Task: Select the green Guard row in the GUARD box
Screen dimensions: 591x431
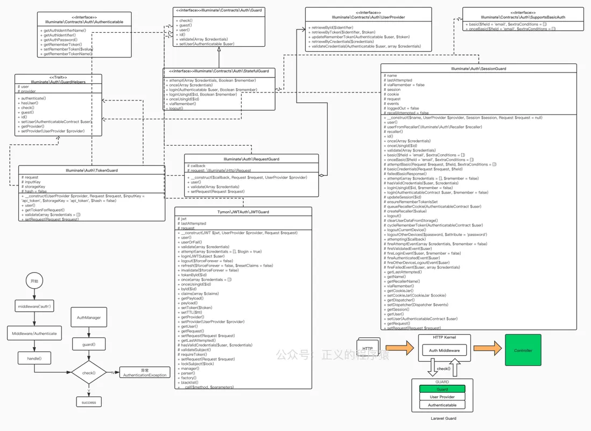Action: tap(443, 389)
